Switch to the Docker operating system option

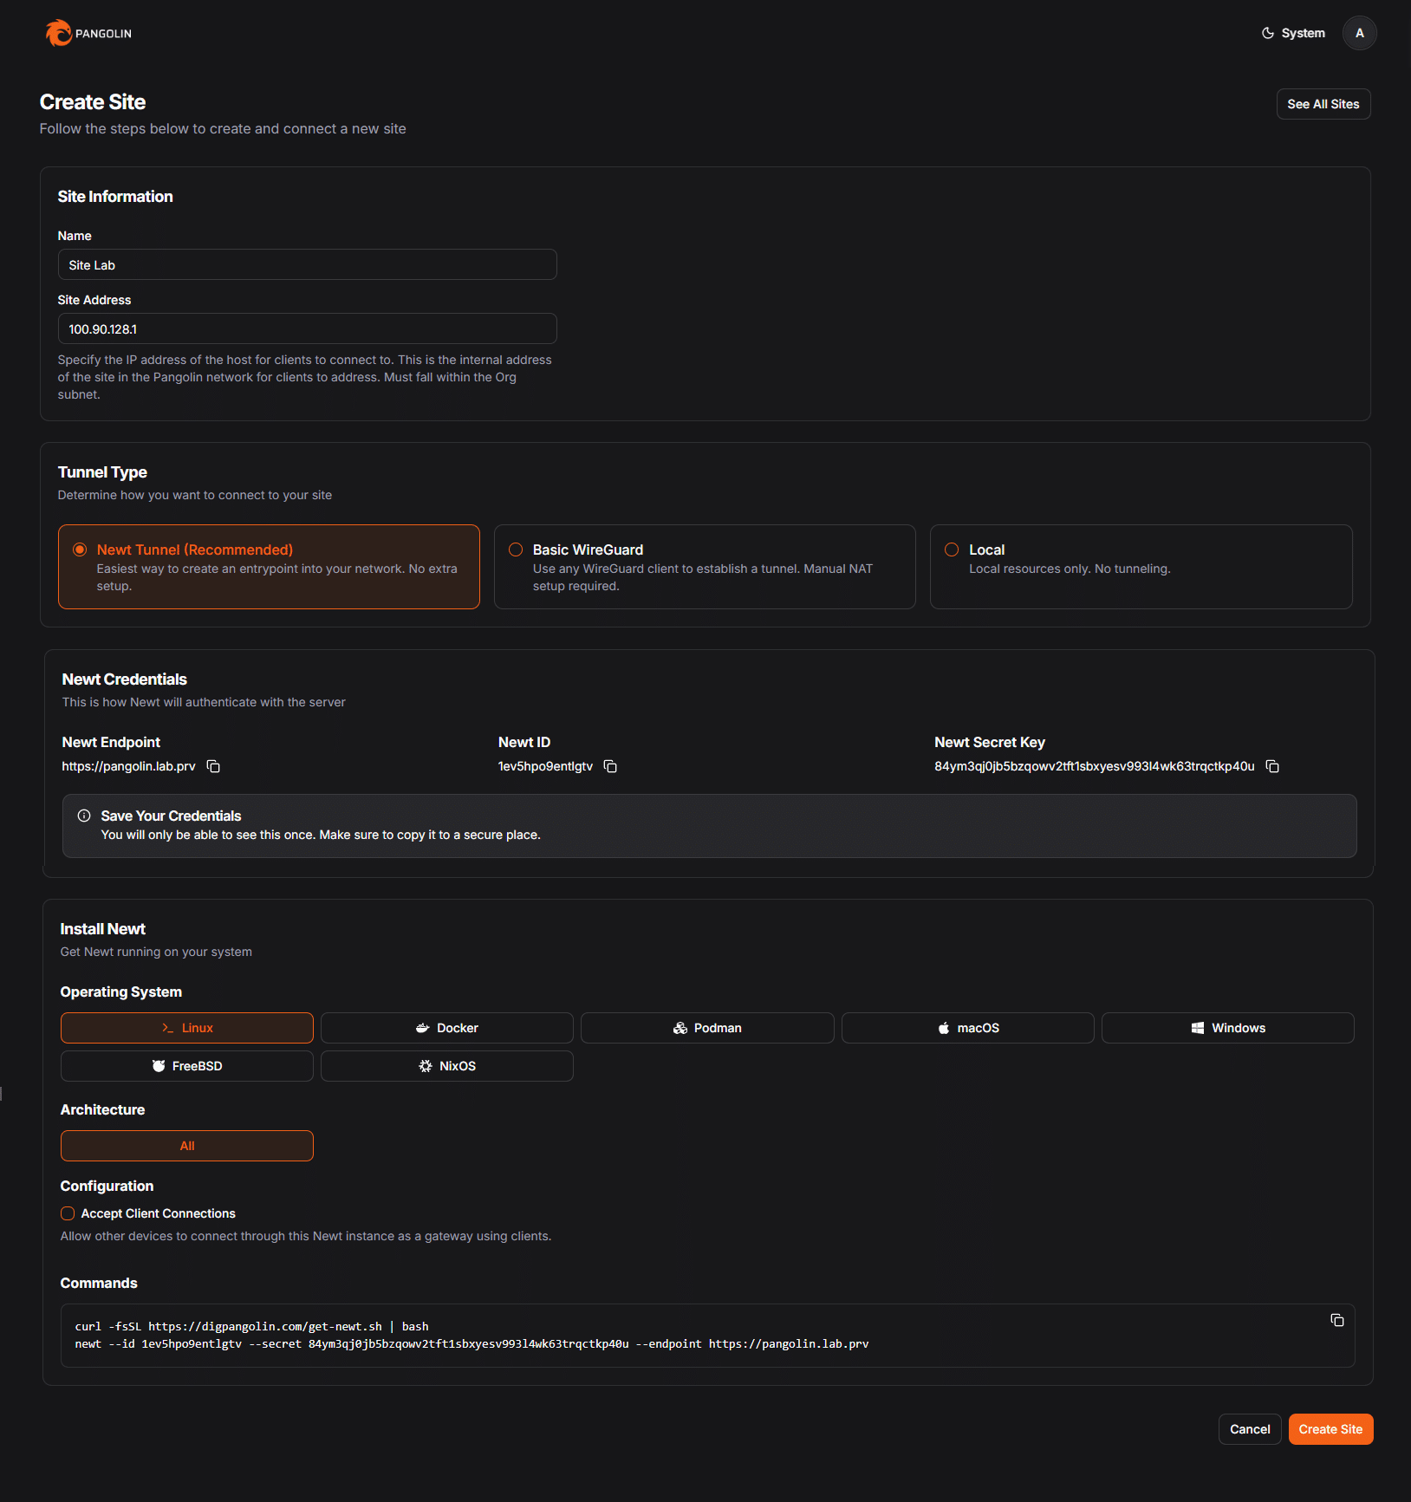[x=446, y=1028]
